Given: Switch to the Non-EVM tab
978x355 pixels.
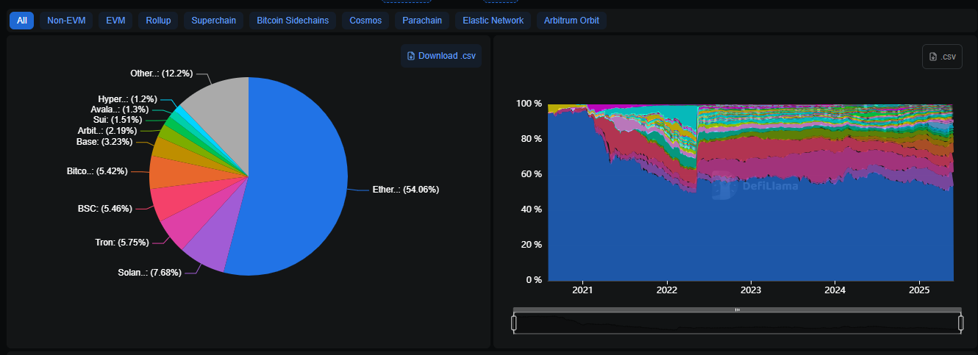Looking at the screenshot, I should 66,21.
